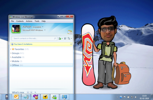Image resolution: width=153 pixels, height=100 pixels.
Task: Click the black bird taskbar icon
Action: tap(45, 97)
